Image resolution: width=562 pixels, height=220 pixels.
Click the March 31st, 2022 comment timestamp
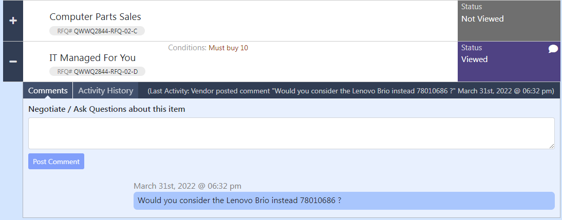pyautogui.click(x=188, y=186)
